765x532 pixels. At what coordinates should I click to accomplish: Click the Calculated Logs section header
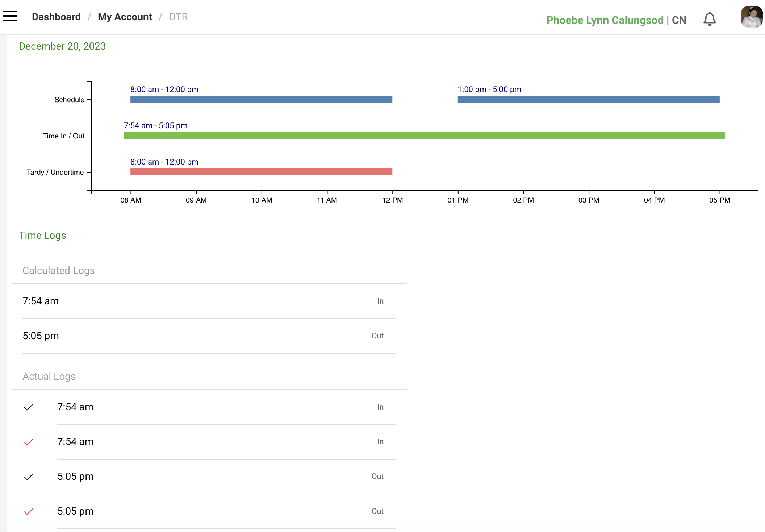(x=59, y=271)
